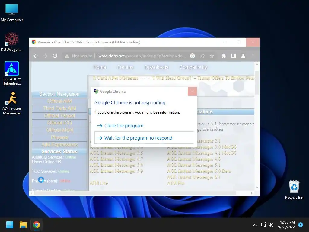Click Chrome back arrow button
Viewport: 309px width, 232px height.
pyautogui.click(x=36, y=56)
